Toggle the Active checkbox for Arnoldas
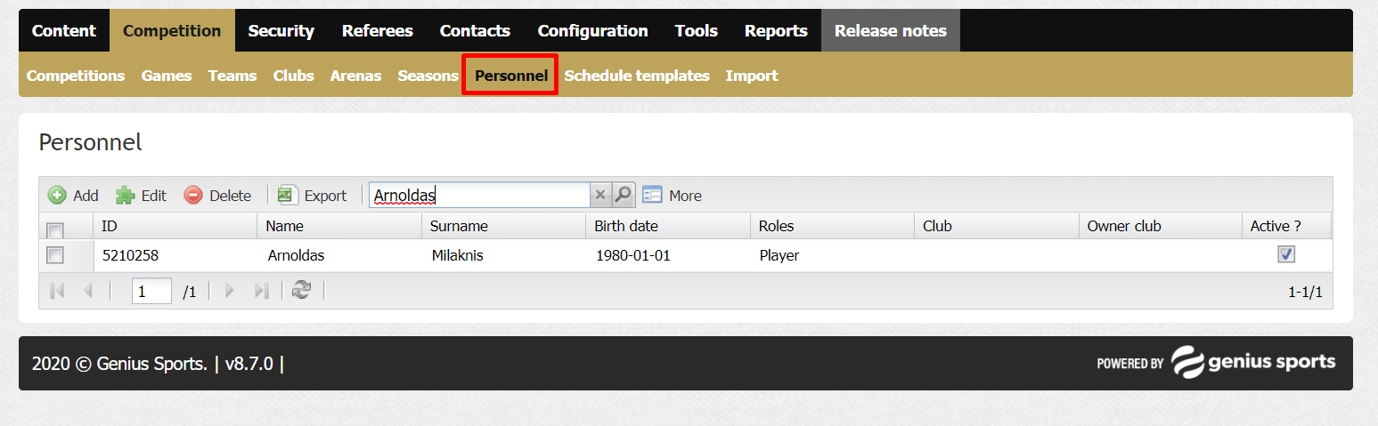 click(1286, 254)
